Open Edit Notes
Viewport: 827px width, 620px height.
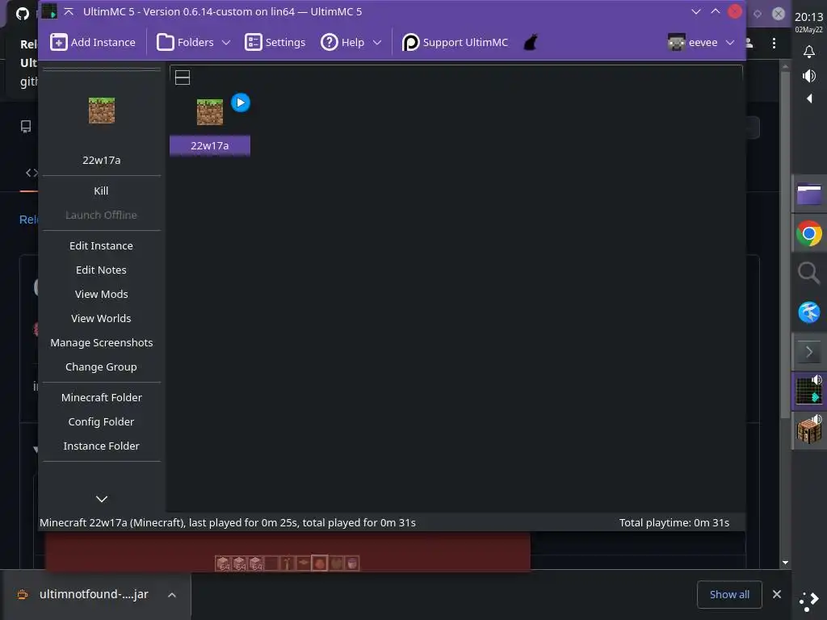101,270
